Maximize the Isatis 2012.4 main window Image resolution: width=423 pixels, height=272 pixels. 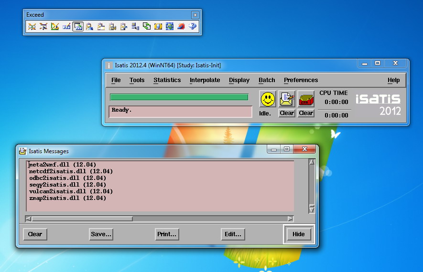378,63
